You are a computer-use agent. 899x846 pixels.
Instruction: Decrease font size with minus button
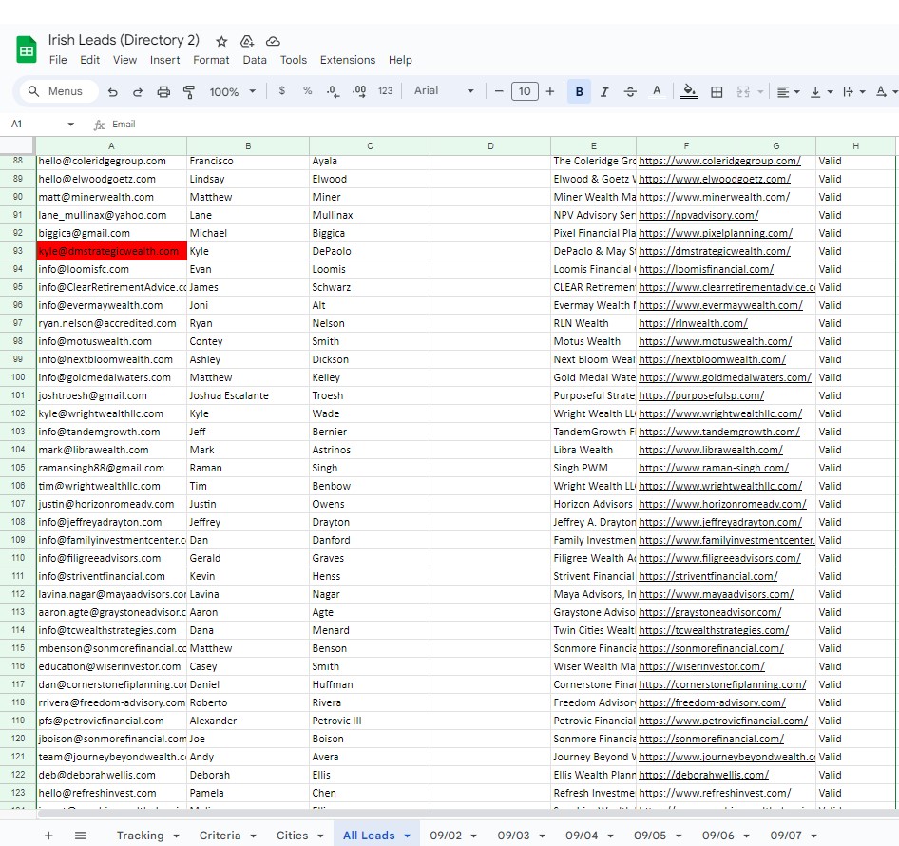[x=499, y=91]
